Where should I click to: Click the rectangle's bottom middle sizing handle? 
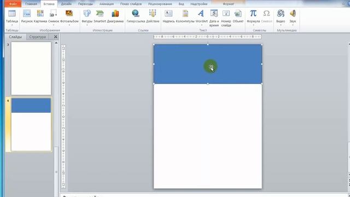(208, 84)
